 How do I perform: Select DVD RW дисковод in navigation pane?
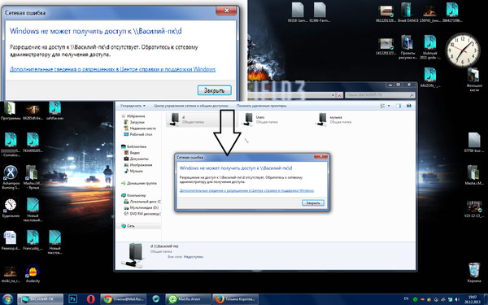coord(142,214)
